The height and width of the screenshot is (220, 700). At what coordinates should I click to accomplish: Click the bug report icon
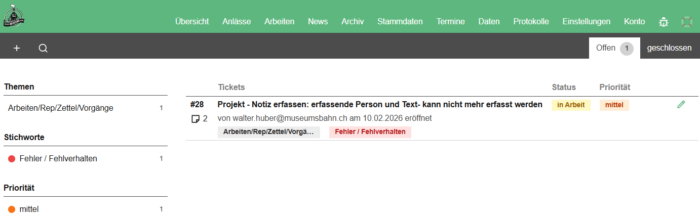tap(663, 22)
